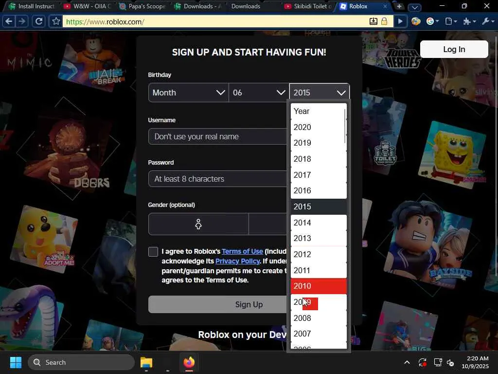Choose 2011 from the year list

[319, 270]
